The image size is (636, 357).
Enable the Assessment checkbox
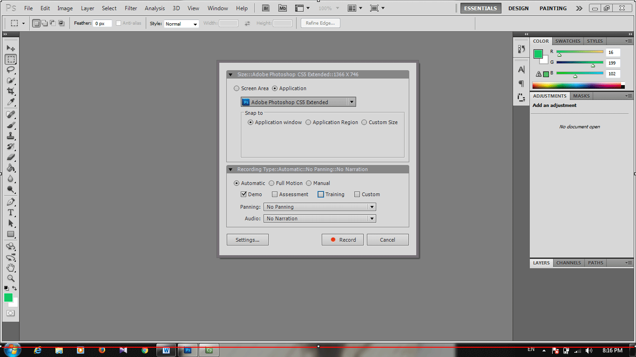click(275, 194)
